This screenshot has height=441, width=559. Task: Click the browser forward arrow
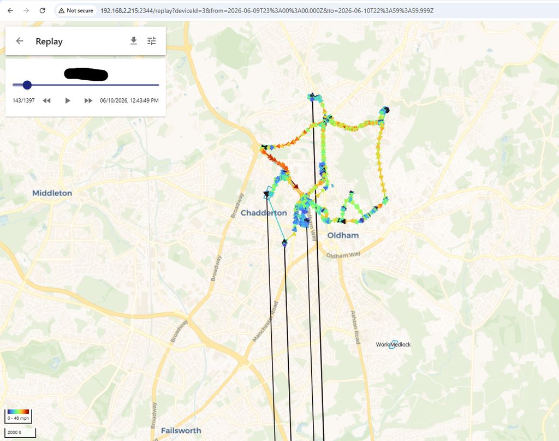pyautogui.click(x=26, y=10)
